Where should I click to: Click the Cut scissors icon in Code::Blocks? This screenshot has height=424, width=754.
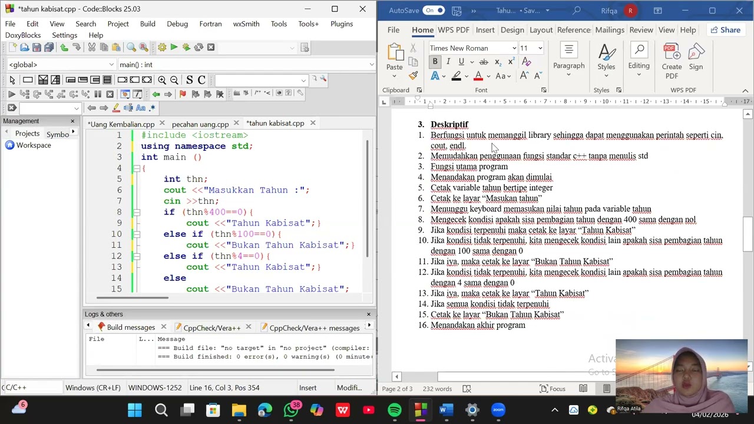click(92, 47)
